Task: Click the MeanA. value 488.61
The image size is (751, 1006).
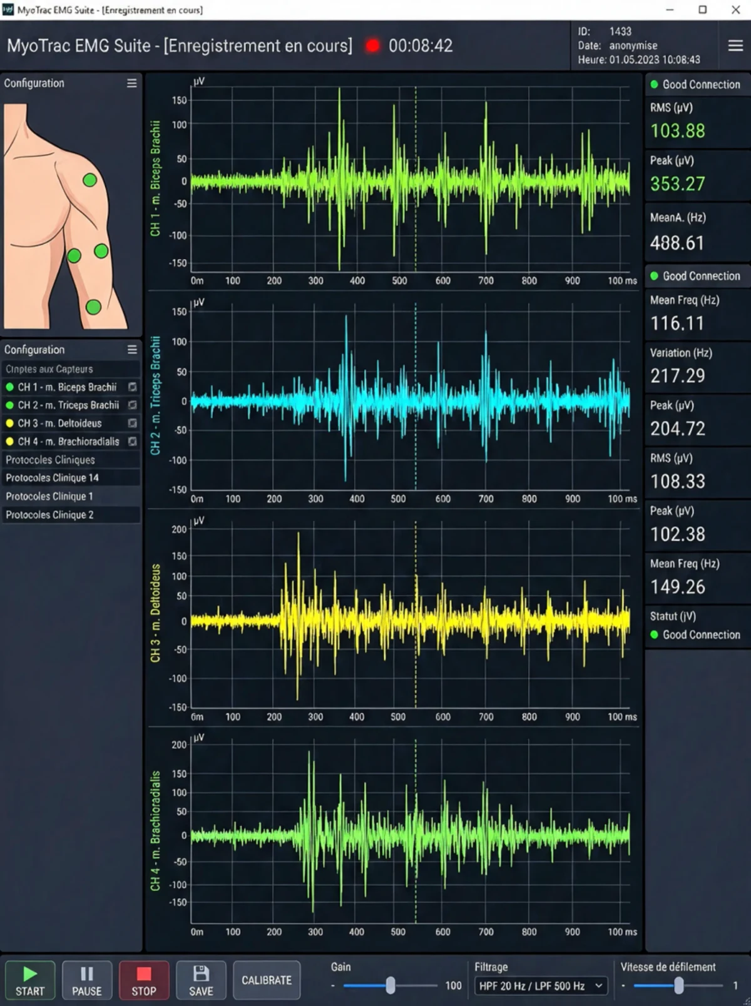Action: pos(677,243)
